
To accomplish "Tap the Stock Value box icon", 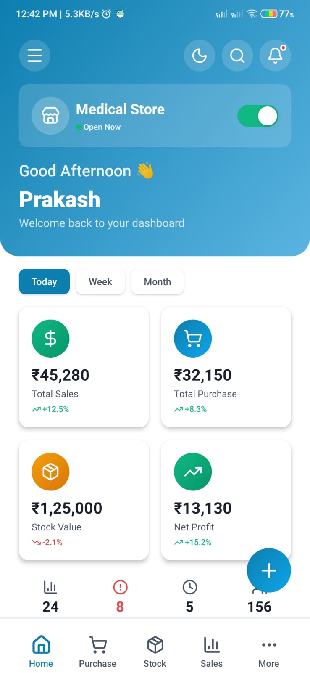I will point(50,472).
